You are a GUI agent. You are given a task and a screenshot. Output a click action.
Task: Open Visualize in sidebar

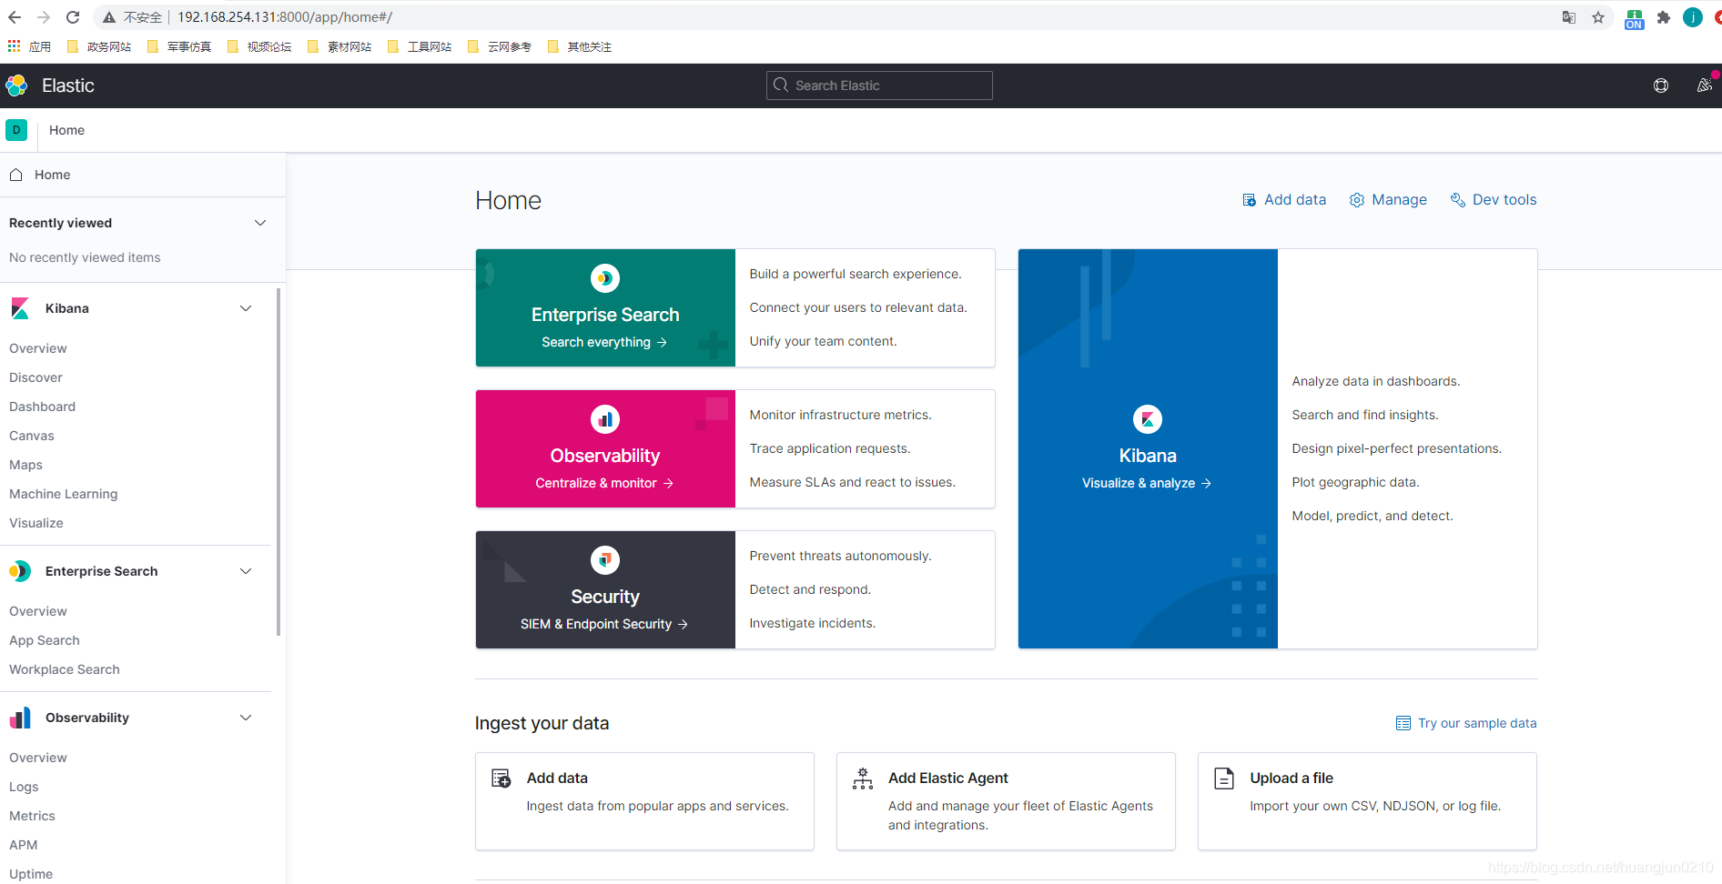point(36,523)
